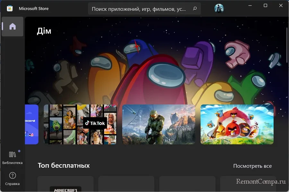
Task: Open the Halo Infinite featured tile
Action: (159, 124)
